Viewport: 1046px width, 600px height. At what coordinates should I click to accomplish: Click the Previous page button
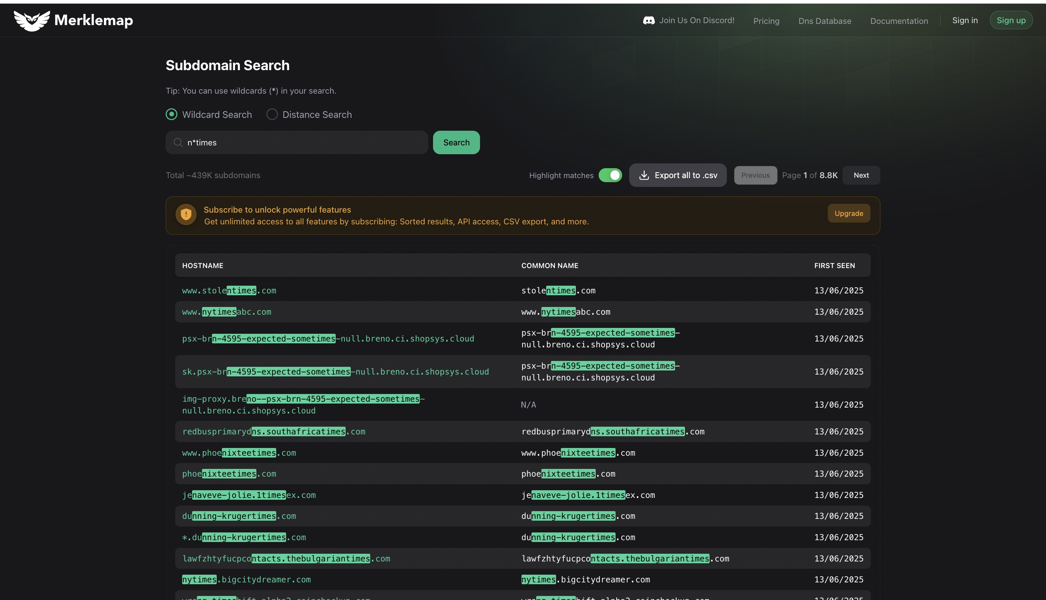coord(755,175)
